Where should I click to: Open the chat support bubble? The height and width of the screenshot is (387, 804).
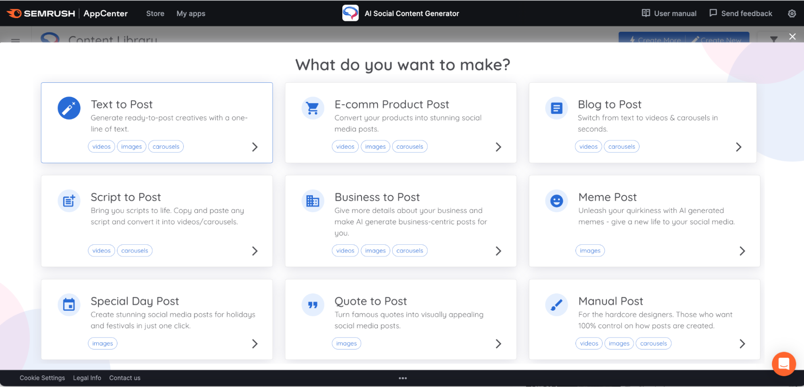783,364
